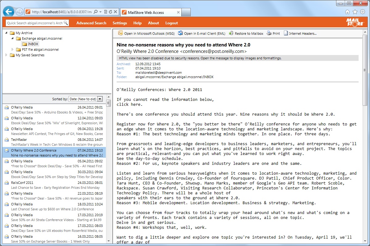Click Restore to Mailbox label
Screen dimensions: 370x246
249,34
